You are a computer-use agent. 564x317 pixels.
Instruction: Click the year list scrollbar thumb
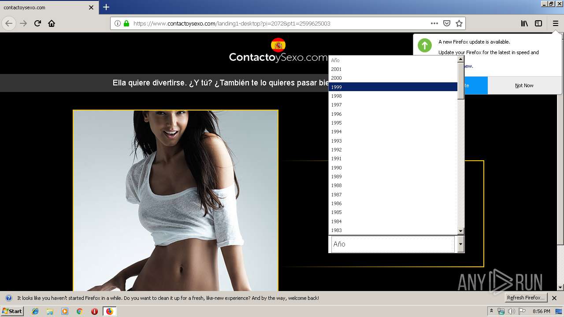click(461, 81)
